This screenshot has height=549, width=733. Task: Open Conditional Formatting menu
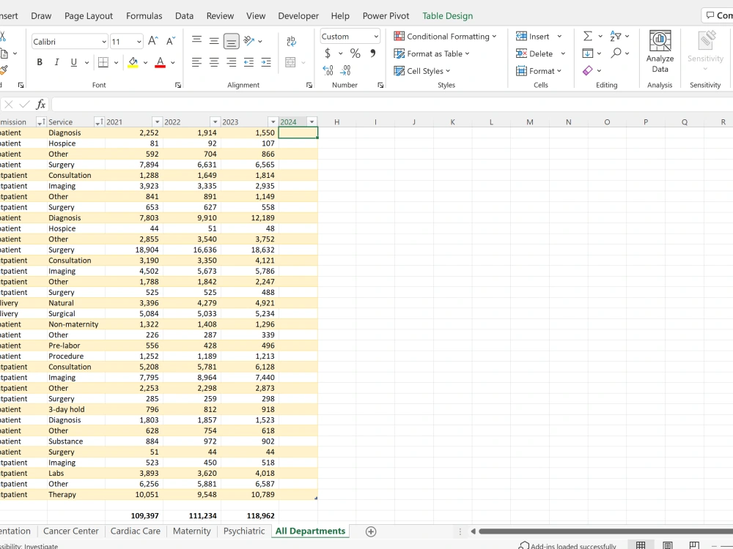(x=445, y=37)
